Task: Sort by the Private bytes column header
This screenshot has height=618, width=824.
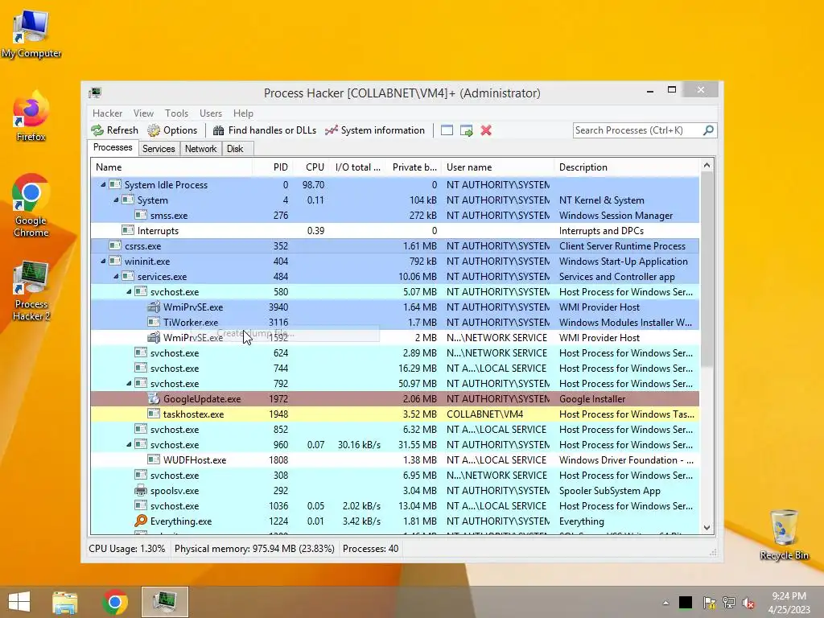Action: (414, 167)
